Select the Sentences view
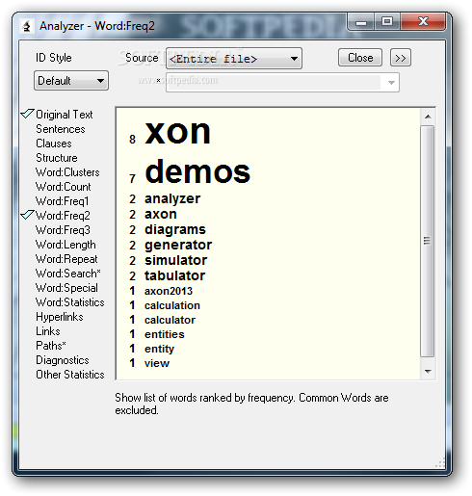The height and width of the screenshot is (496, 472). [61, 129]
